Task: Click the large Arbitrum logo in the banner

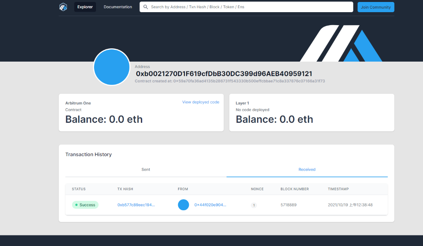Action: pos(341,43)
